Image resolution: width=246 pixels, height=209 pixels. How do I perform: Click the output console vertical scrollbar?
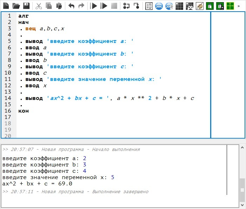tap(242, 189)
